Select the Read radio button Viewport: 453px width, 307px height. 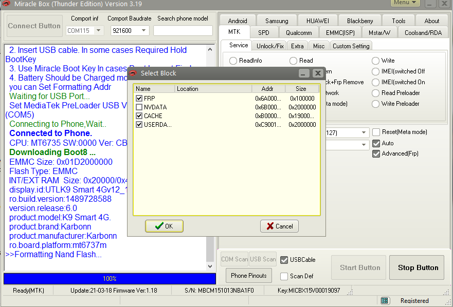tap(293, 61)
